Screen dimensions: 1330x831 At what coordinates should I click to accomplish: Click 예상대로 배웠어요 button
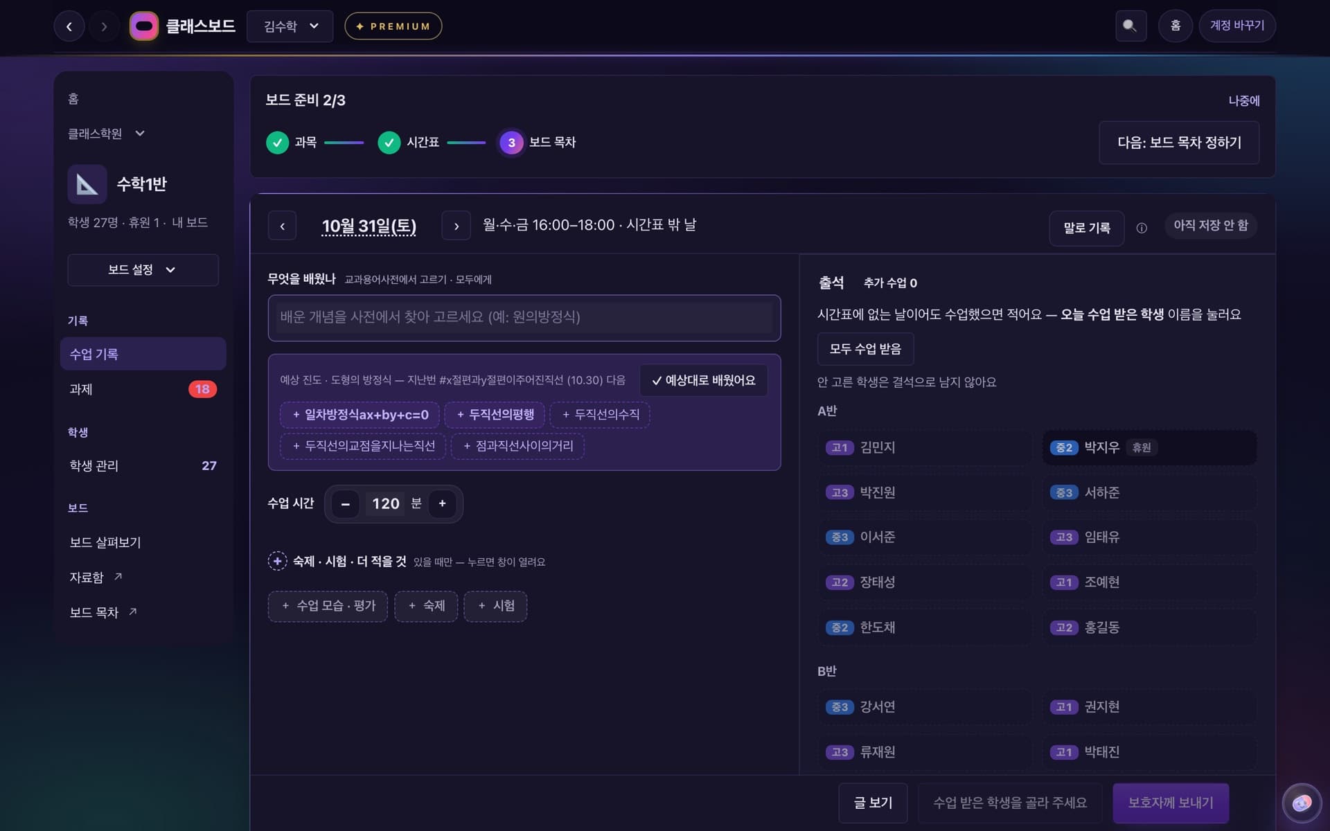pos(703,380)
